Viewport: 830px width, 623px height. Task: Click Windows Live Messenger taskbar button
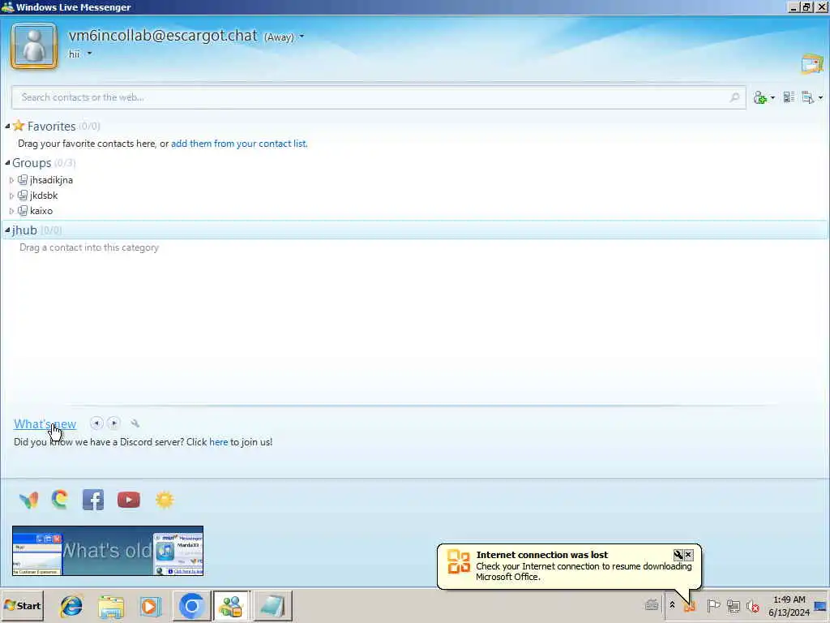point(231,606)
